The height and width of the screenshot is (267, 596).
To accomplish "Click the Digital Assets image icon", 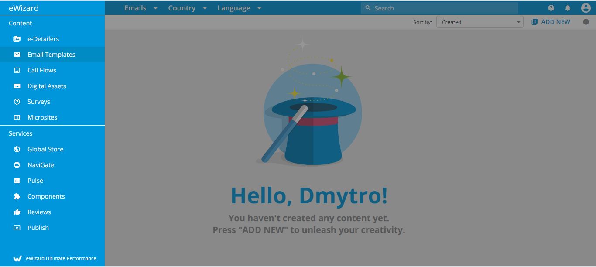I will coord(17,86).
